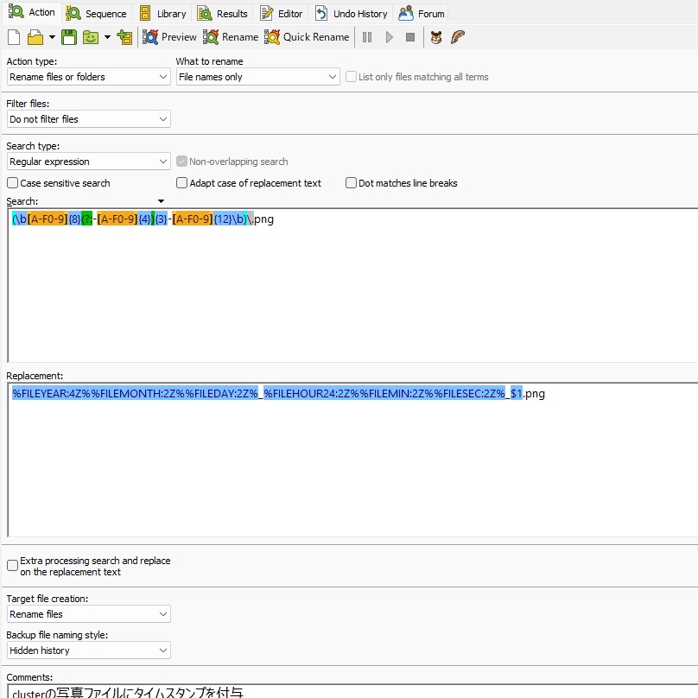Click the New action document icon
The image size is (698, 698).
pyautogui.click(x=14, y=37)
